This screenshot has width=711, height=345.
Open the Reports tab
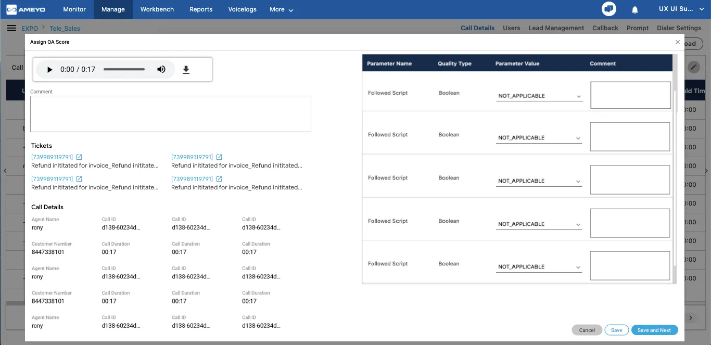(x=201, y=9)
